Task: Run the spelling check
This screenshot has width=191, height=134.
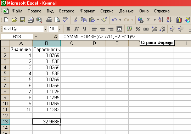Action: click(66, 20)
